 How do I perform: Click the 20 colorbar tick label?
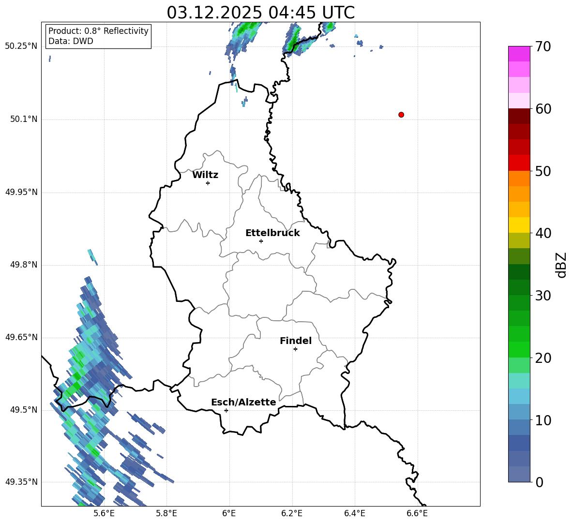click(x=543, y=358)
